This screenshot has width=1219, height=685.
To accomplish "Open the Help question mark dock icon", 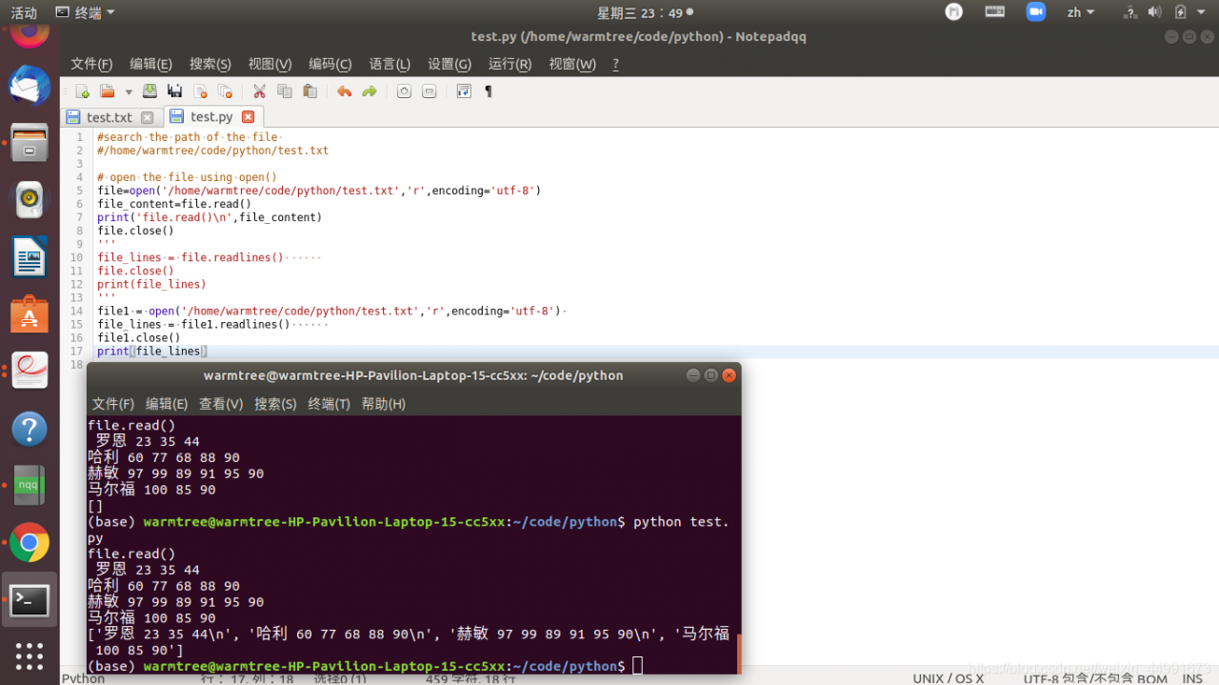I will [x=30, y=428].
